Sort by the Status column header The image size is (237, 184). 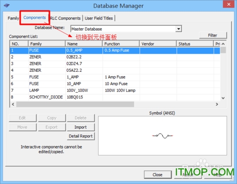(195, 44)
